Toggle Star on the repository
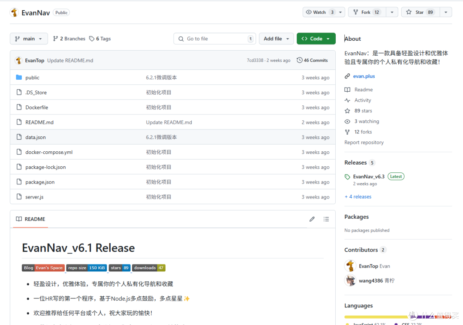Screen dimensions: 463x325 pos(421,12)
